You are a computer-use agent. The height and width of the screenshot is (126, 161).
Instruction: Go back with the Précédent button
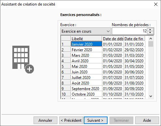(71, 120)
